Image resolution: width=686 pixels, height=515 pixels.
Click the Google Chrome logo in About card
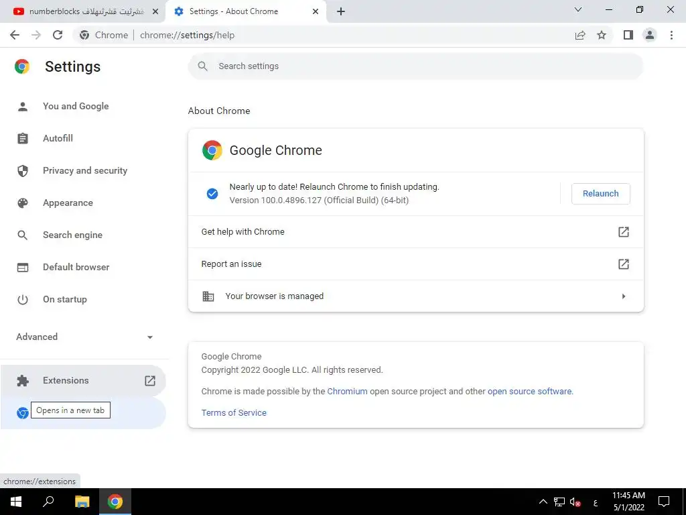click(212, 150)
